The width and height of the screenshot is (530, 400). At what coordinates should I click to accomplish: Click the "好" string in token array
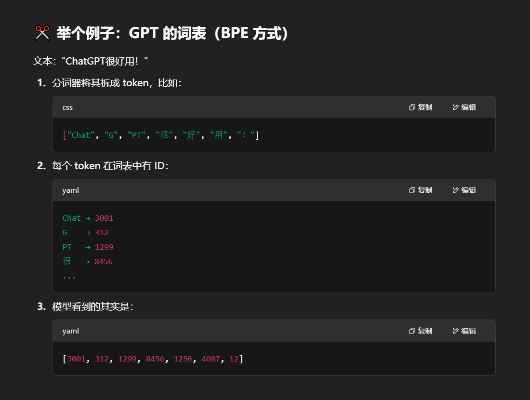pos(191,135)
